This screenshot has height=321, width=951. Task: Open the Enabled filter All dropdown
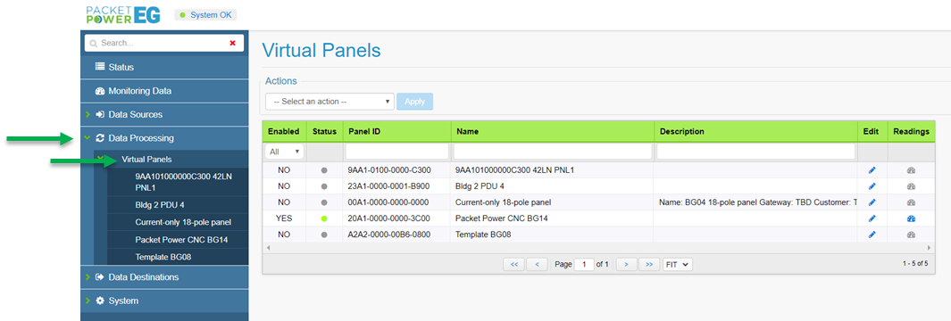pos(284,152)
